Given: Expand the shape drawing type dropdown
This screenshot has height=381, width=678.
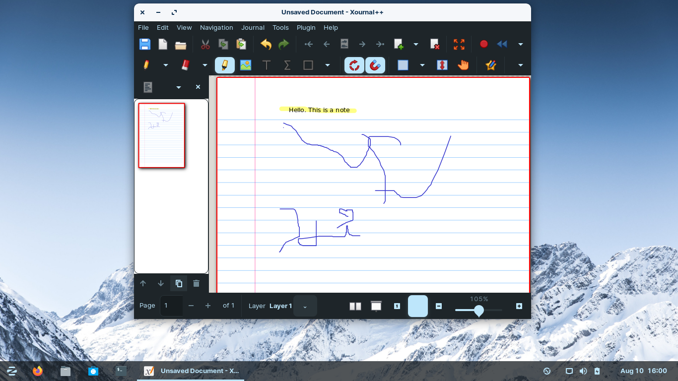Looking at the screenshot, I should (x=327, y=65).
